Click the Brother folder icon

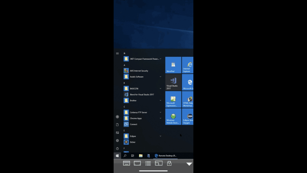point(126,101)
